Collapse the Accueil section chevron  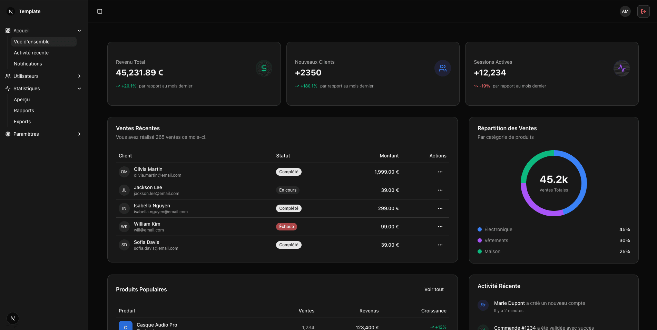[79, 31]
